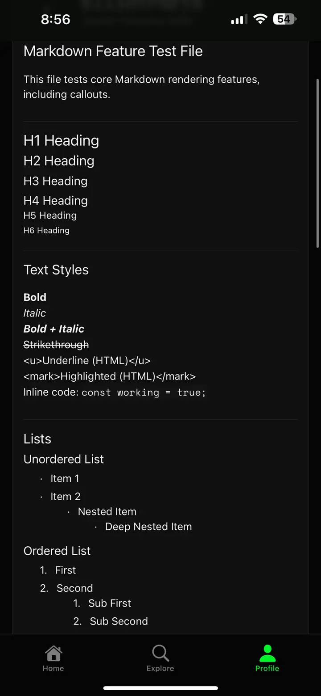Tap the Markdown Feature Test File title
The image size is (321, 696).
click(x=113, y=51)
